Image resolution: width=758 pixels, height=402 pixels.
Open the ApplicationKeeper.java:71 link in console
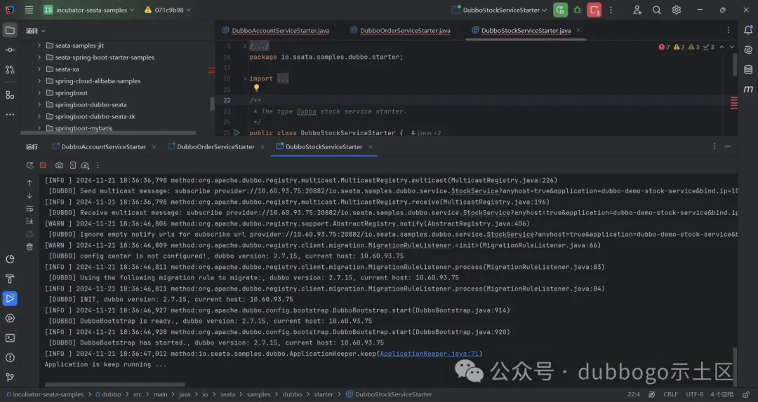pos(429,354)
